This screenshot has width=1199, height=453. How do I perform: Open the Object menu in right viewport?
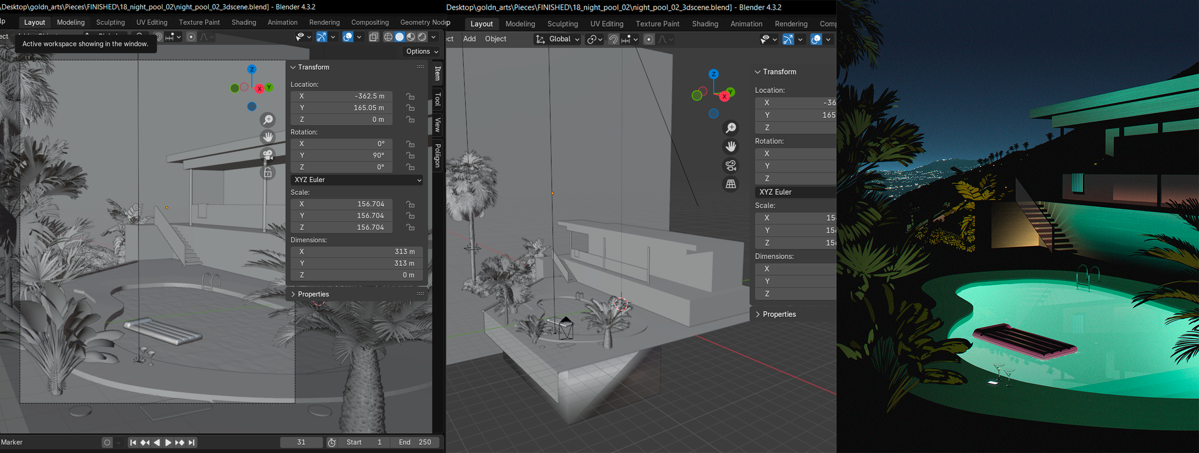[495, 39]
